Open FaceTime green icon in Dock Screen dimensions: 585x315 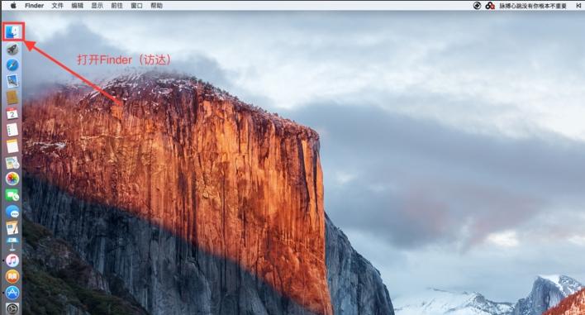click(x=12, y=195)
